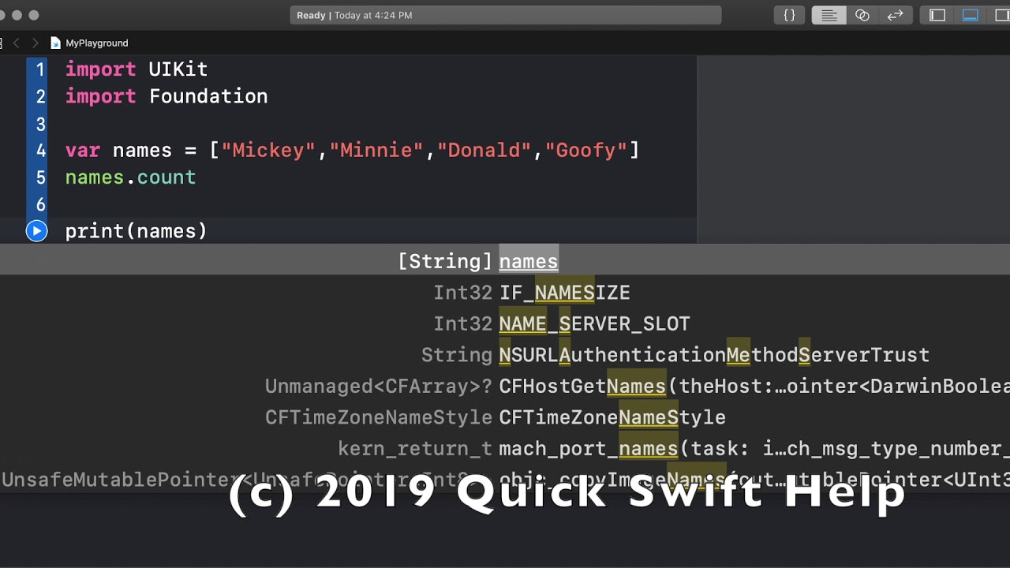
Task: Click the "Donald" string literal
Action: 484,150
